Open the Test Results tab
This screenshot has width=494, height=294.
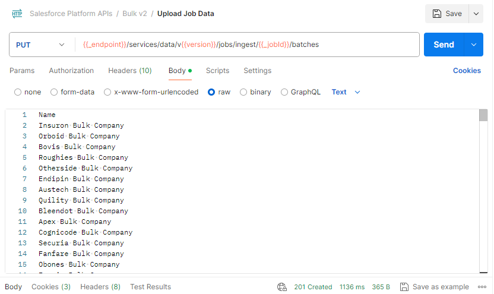(151, 287)
